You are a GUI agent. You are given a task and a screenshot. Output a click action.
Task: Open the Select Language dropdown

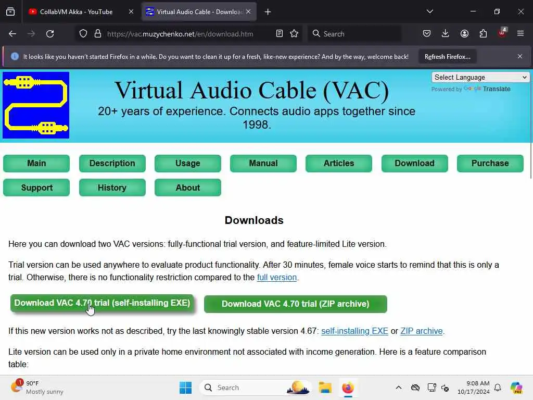point(480,78)
